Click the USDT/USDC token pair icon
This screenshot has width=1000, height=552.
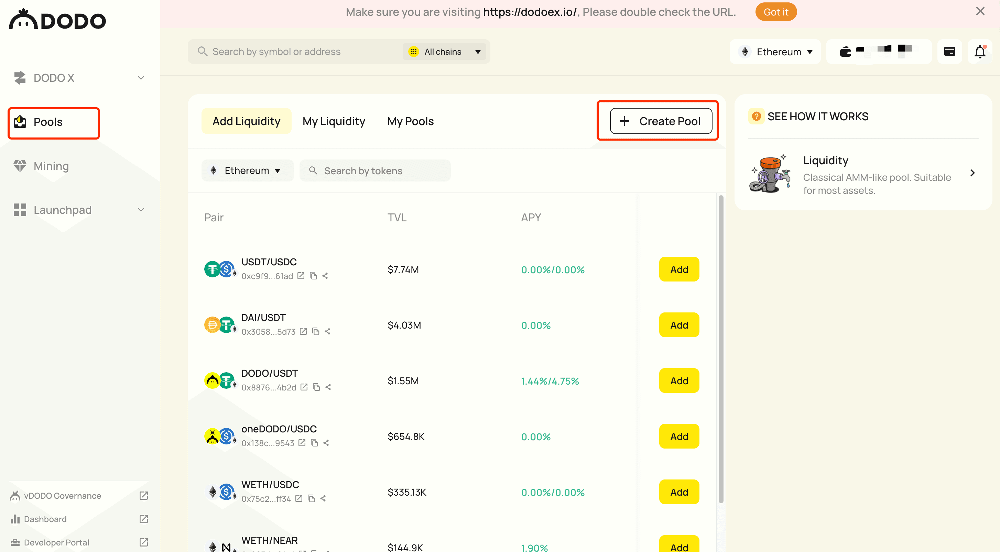point(220,269)
